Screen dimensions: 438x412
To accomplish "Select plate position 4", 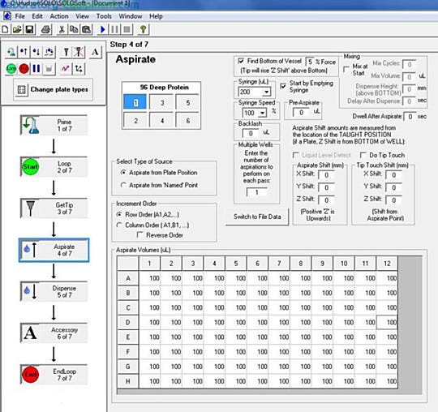I will point(161,120).
